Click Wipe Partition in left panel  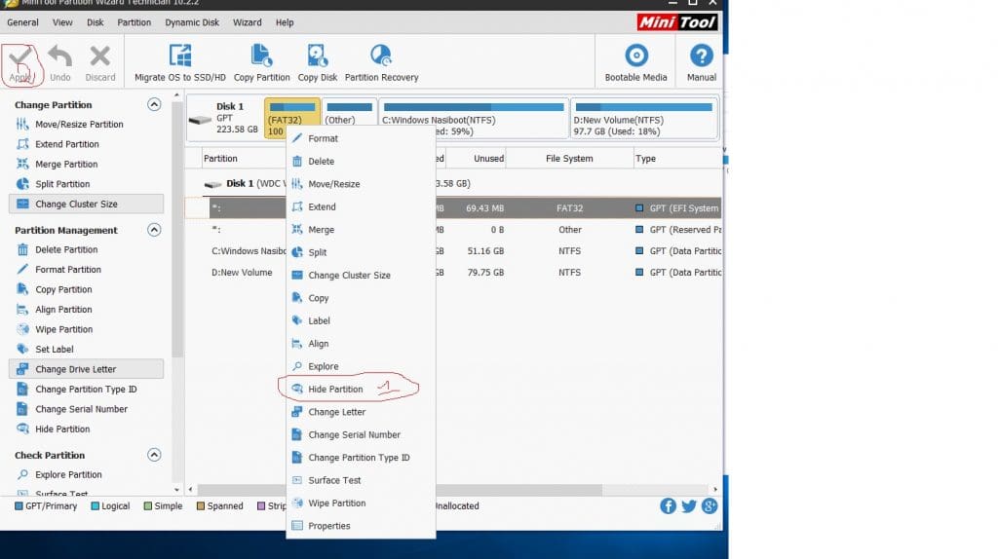[x=63, y=329]
